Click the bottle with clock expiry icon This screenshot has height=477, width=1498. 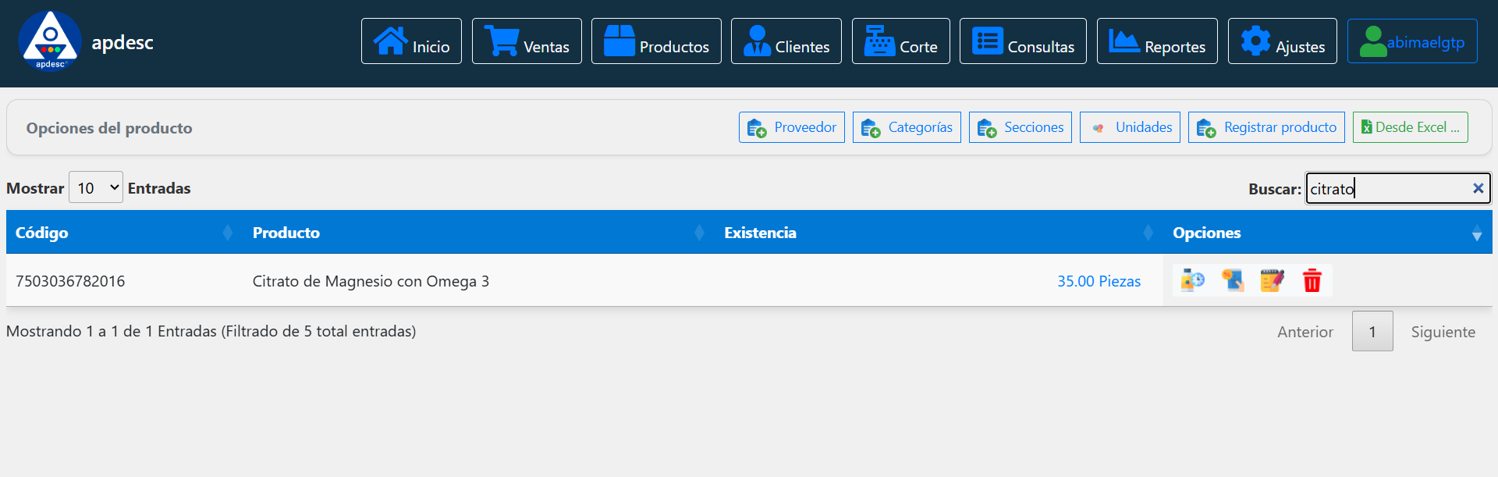1192,279
